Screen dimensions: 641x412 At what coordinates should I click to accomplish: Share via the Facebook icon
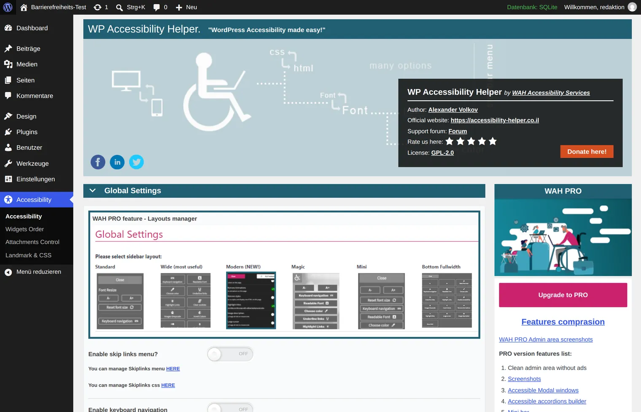tap(98, 162)
